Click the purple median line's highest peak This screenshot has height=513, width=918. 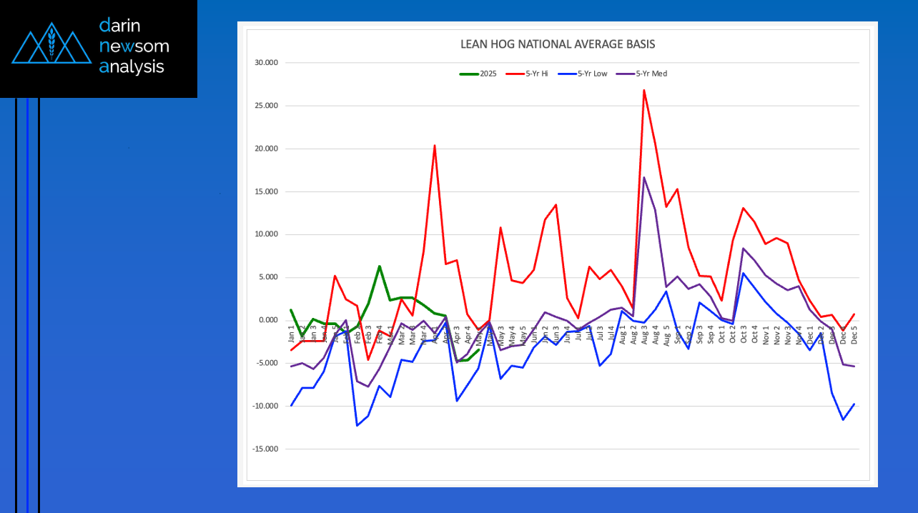click(x=644, y=177)
